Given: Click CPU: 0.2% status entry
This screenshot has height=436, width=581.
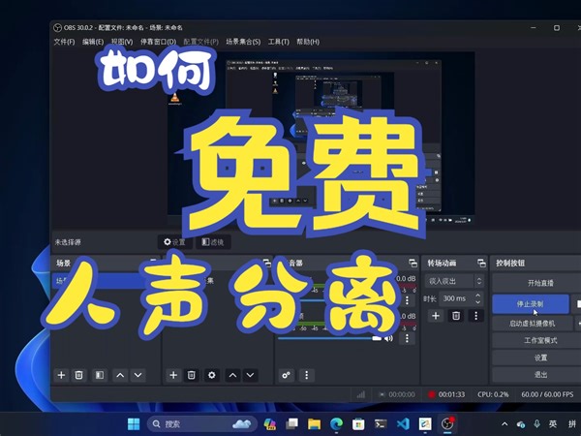Looking at the screenshot, I should [x=493, y=394].
